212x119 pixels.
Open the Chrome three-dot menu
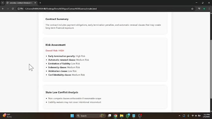tap(209, 9)
